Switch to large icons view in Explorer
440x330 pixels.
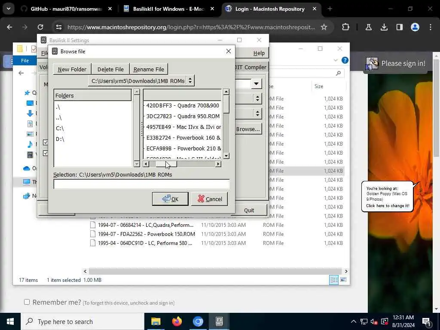[343, 280]
